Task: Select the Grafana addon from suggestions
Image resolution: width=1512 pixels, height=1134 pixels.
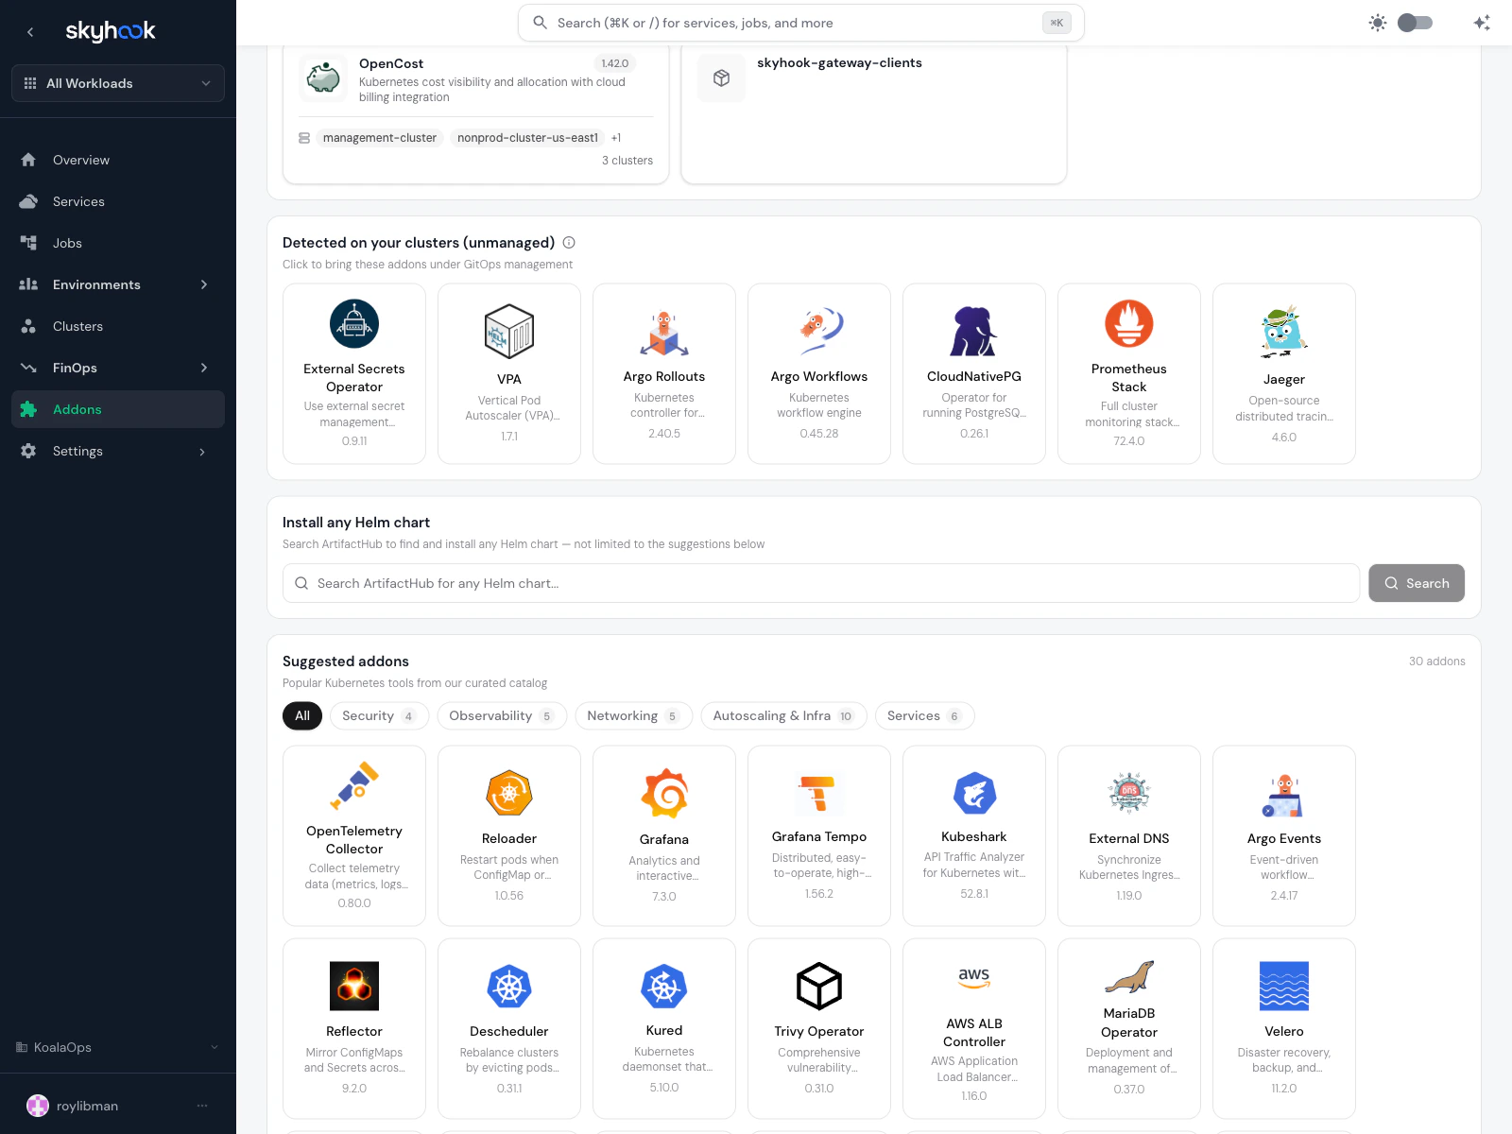Action: click(663, 835)
